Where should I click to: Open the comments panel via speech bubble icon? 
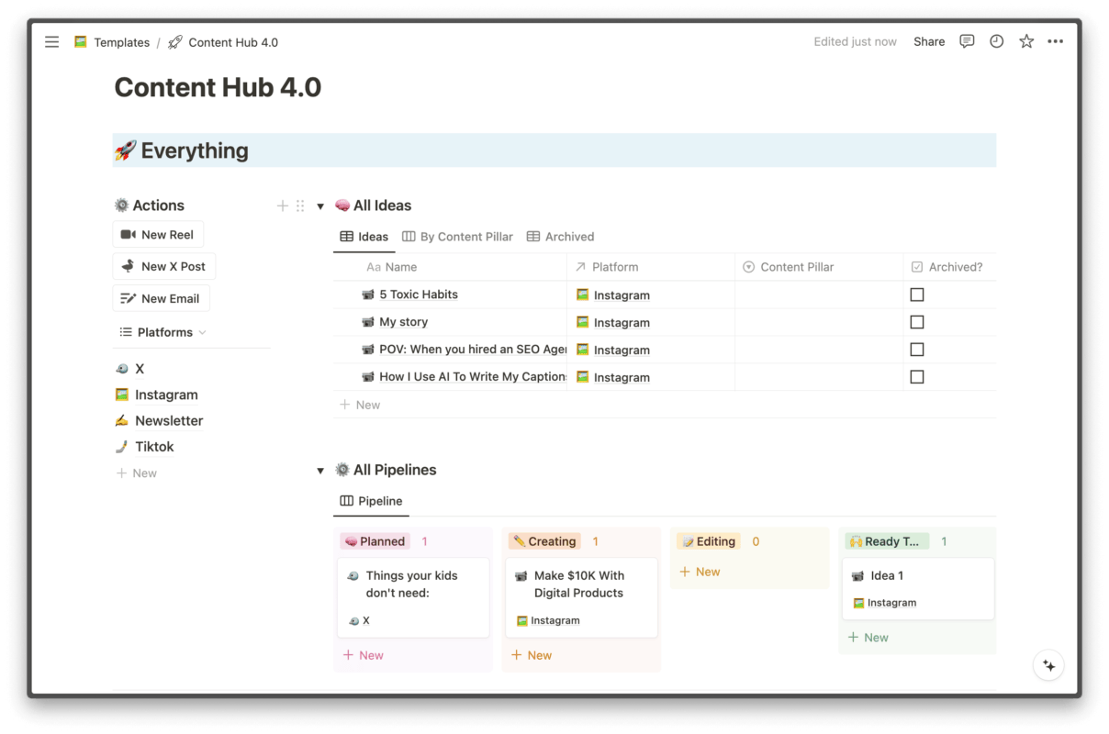967,41
